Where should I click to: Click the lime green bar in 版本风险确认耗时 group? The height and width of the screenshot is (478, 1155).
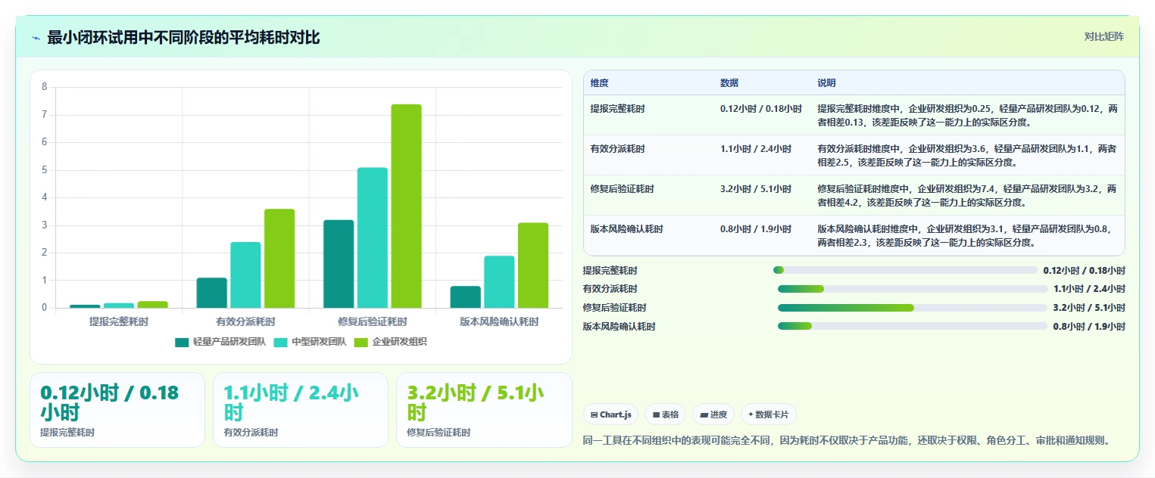tap(533, 265)
